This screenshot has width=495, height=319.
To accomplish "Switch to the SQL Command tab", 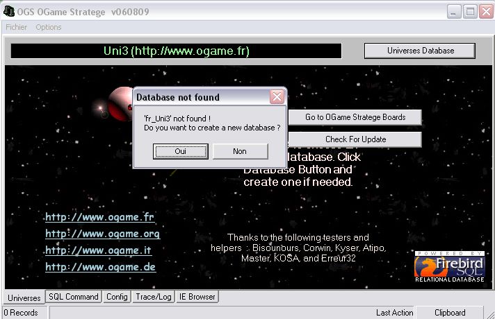I will (x=73, y=297).
